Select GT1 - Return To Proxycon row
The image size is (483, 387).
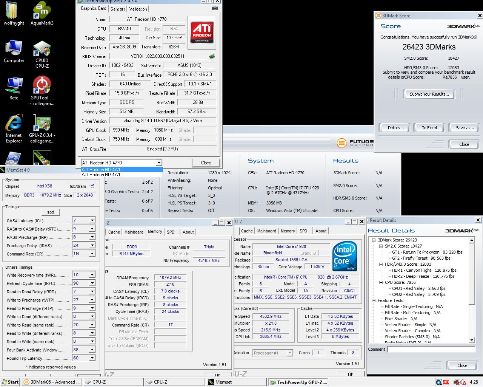pos(427,252)
